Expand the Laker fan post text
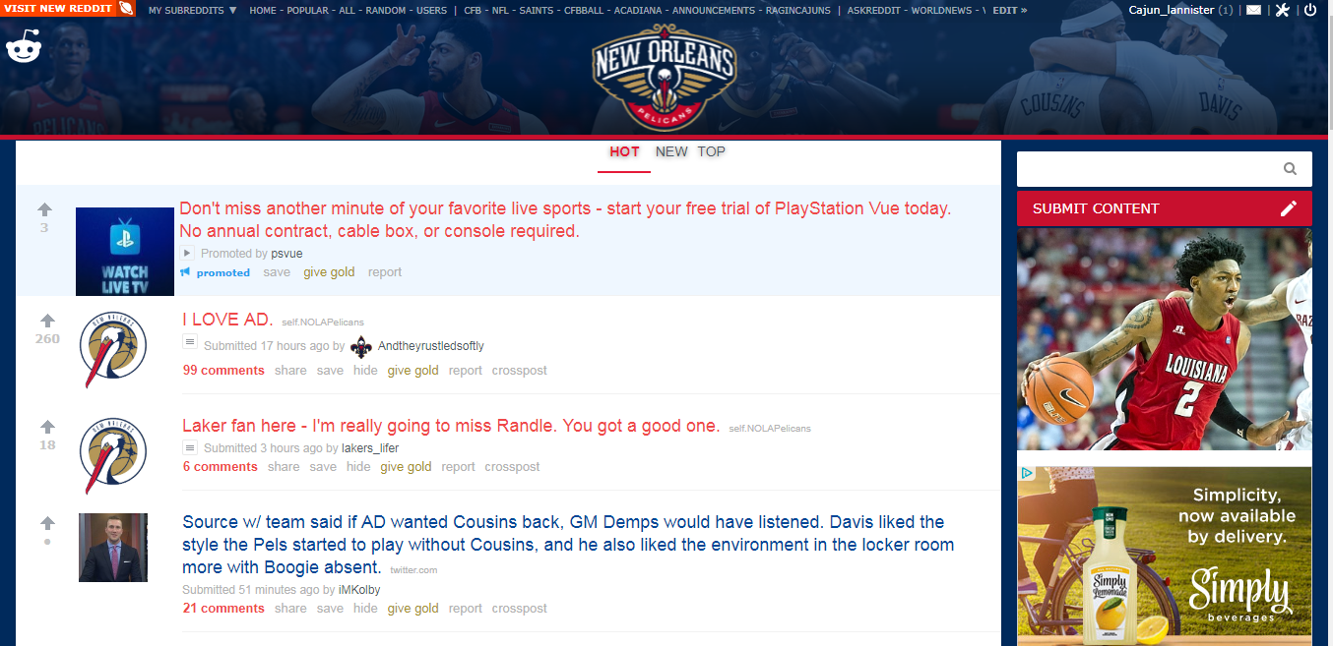The image size is (1333, 646). (x=191, y=447)
